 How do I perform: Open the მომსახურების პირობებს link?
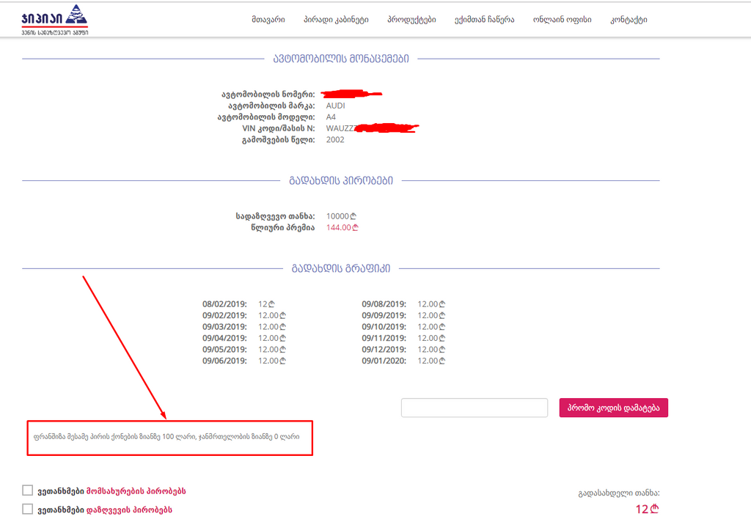click(x=136, y=491)
